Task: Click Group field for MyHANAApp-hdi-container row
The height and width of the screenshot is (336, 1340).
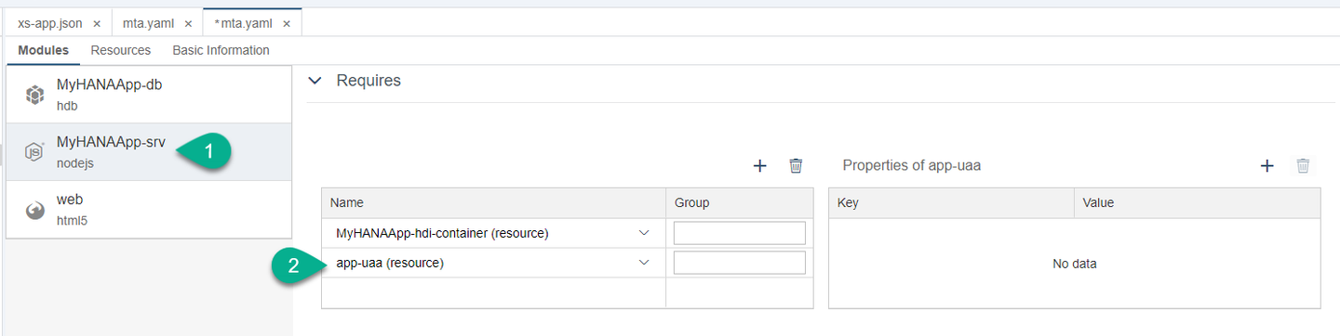Action: pos(740,233)
